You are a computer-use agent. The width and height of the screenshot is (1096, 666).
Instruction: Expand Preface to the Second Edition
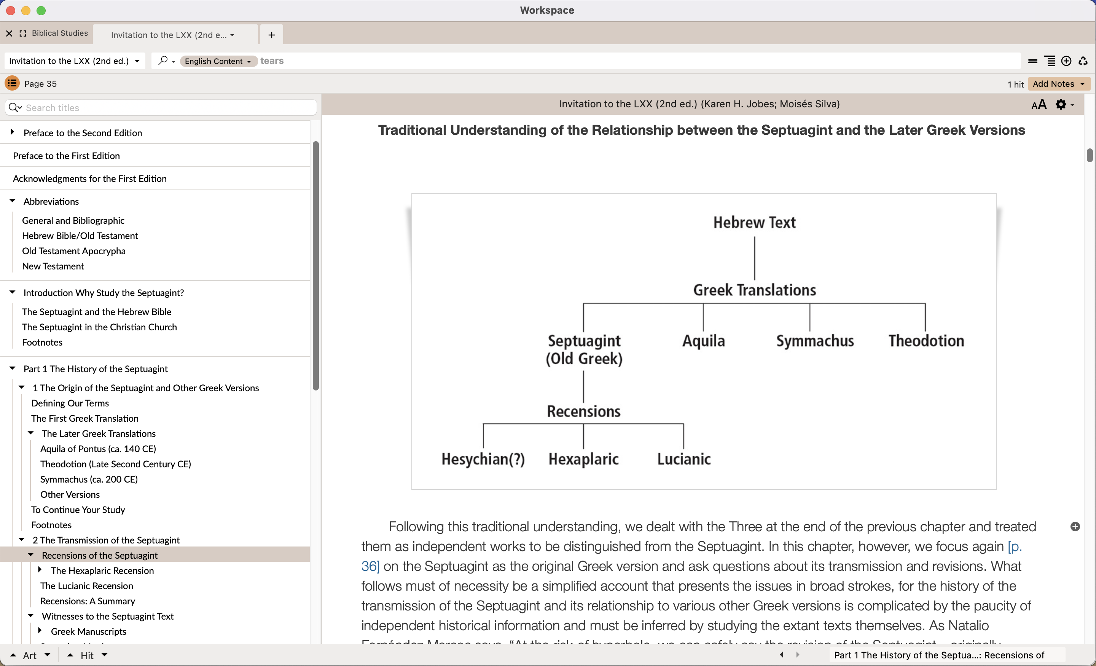[x=13, y=132]
